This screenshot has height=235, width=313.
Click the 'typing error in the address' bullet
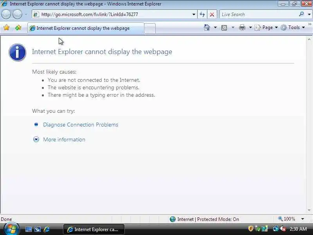point(101,95)
